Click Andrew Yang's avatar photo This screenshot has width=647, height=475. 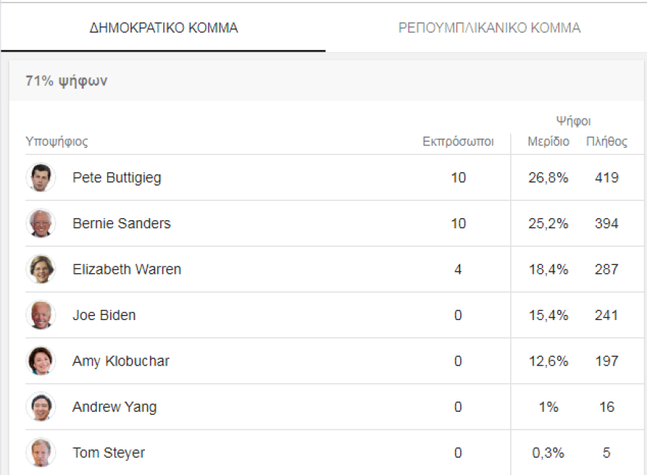click(x=40, y=407)
